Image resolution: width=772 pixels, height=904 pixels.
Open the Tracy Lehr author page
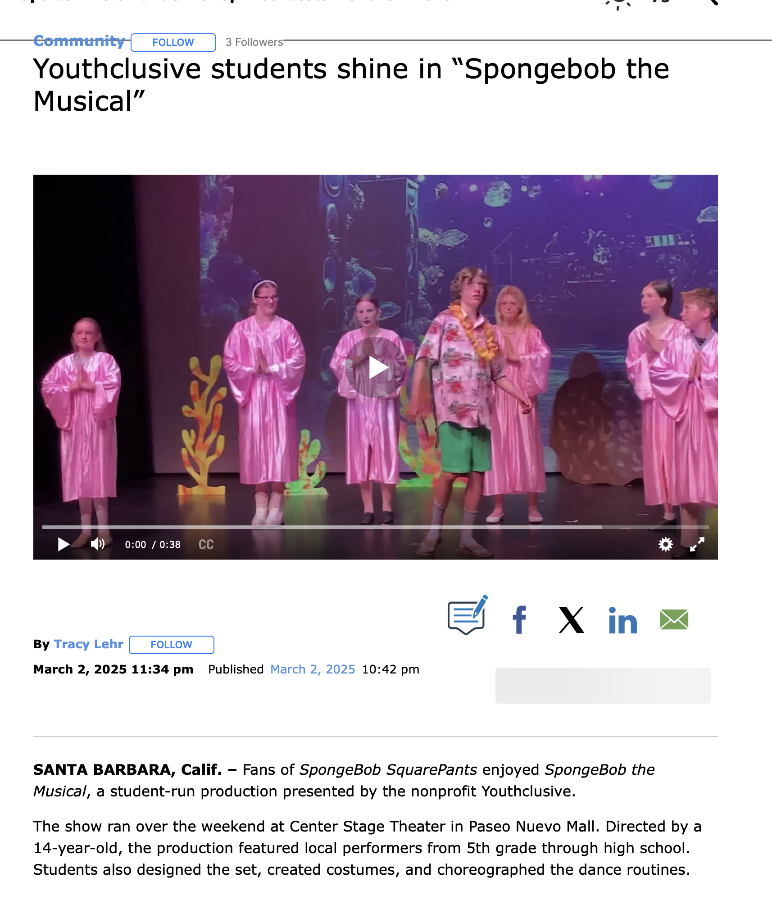tap(88, 644)
